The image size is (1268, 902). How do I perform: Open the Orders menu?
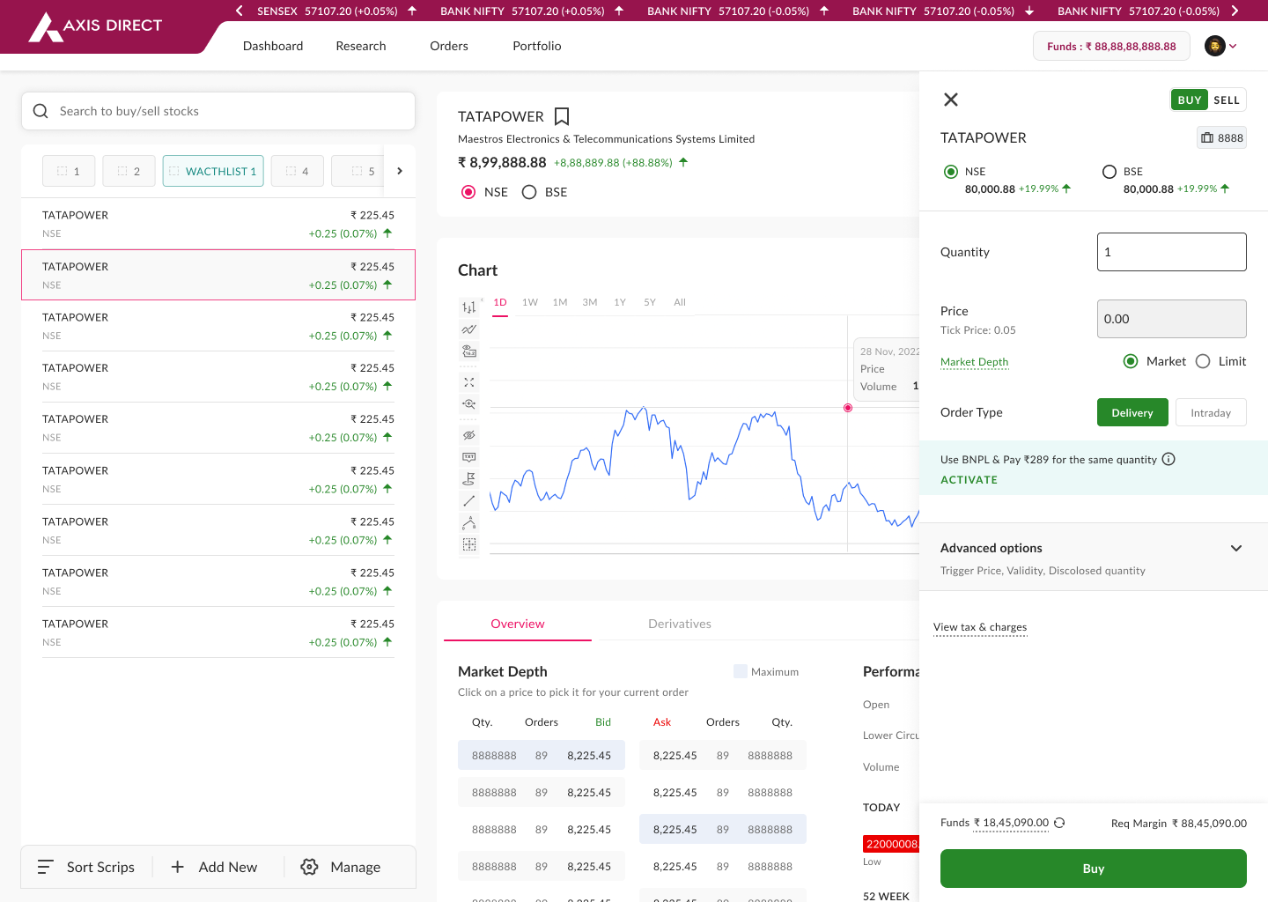pyautogui.click(x=449, y=46)
